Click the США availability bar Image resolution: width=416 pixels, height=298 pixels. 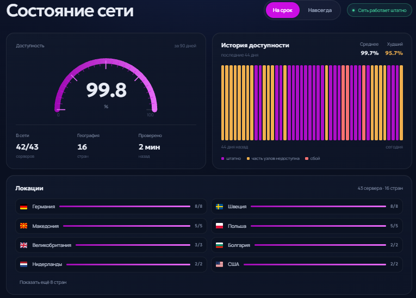[315, 264]
